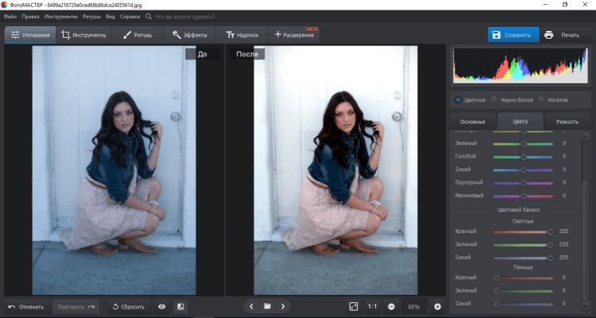Zoom out with the minus icon

(x=392, y=306)
